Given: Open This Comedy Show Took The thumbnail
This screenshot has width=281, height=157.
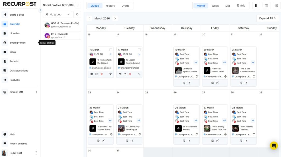Looking at the screenshot, I should click(x=207, y=128).
